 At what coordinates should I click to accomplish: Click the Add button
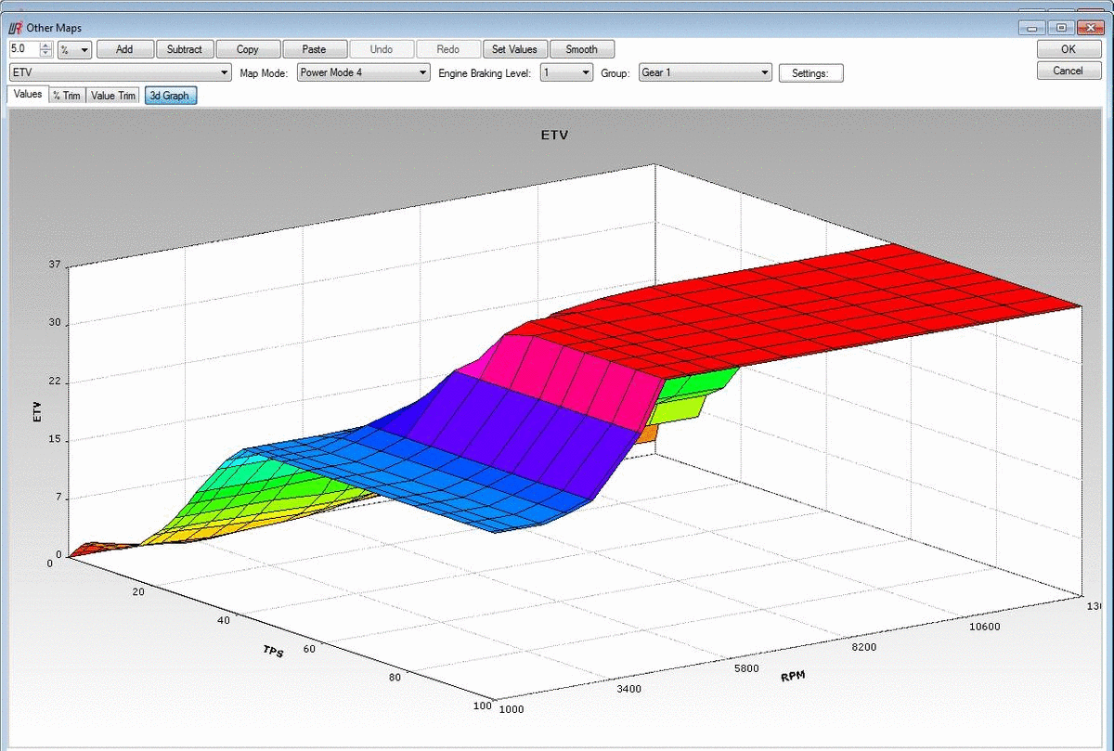(x=124, y=49)
